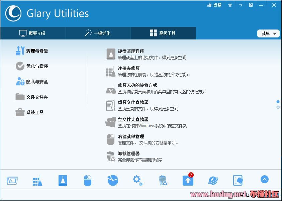Click the disk cleaner icon next to 硬盘清理程序
Screen dimensions: 282x201
111,54
